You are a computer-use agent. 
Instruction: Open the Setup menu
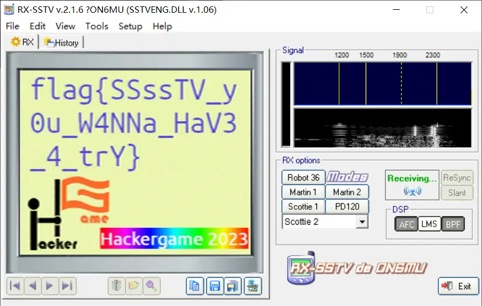(130, 26)
